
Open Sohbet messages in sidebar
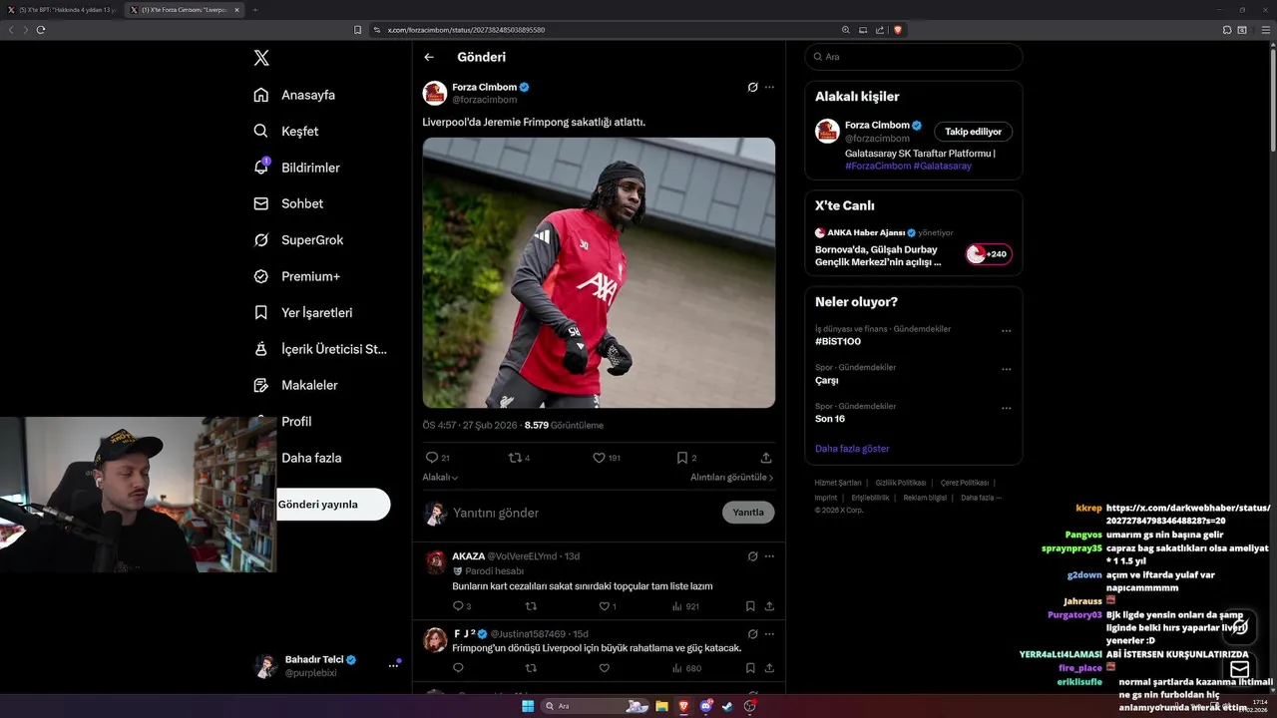[x=288, y=203]
